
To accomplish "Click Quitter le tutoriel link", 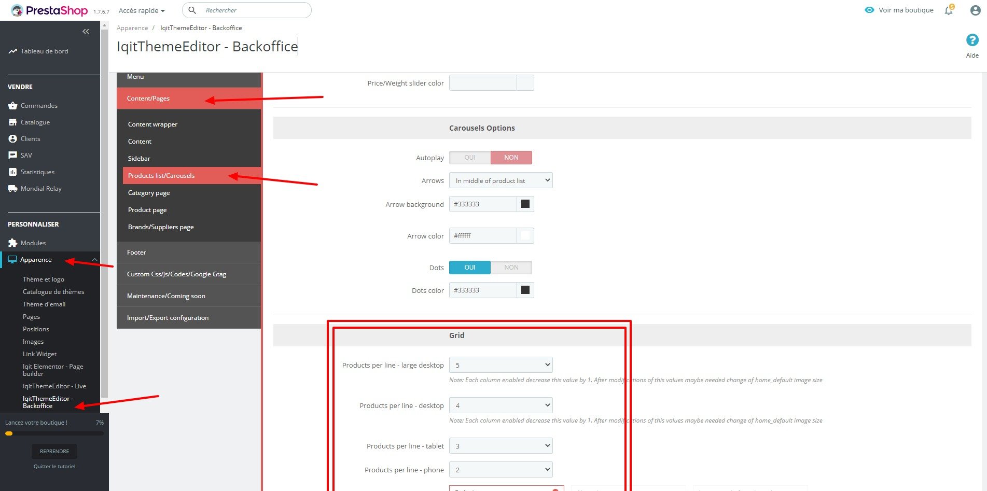I will tap(54, 467).
